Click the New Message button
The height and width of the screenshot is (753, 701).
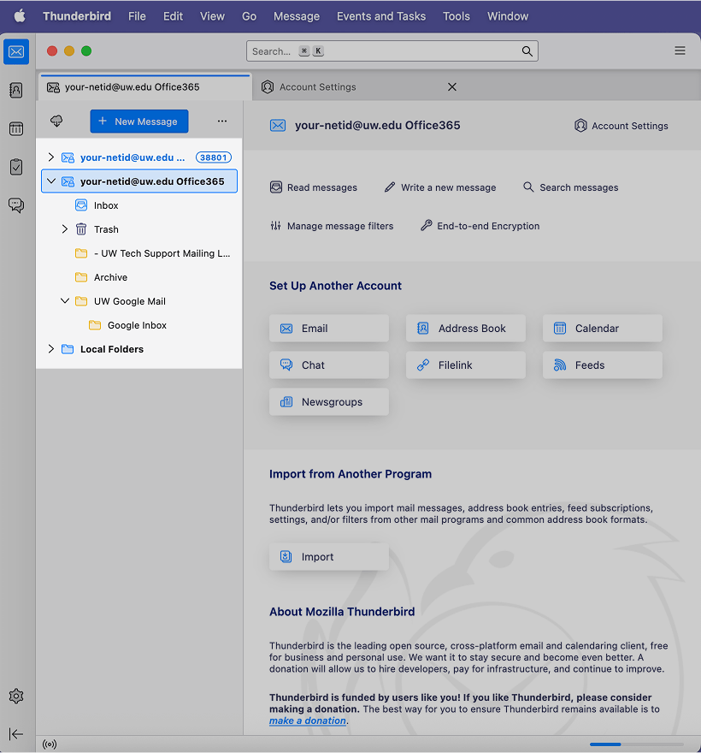138,122
